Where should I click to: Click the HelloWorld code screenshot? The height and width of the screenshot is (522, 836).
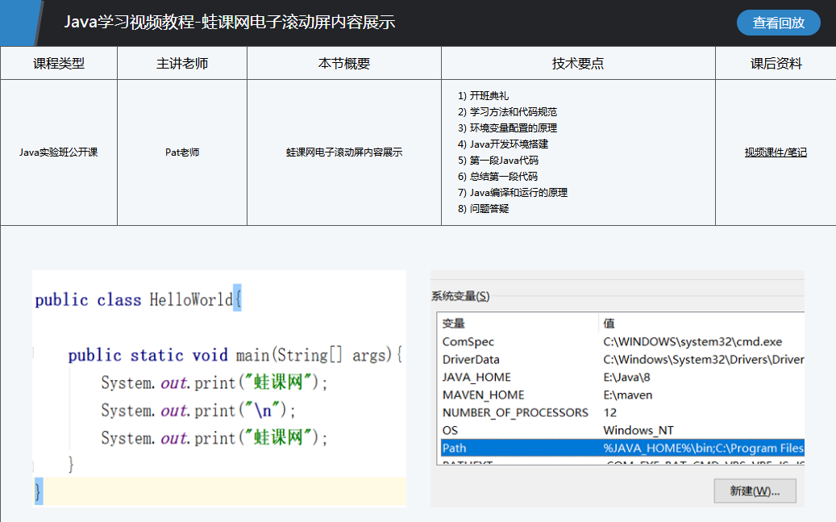click(x=218, y=388)
